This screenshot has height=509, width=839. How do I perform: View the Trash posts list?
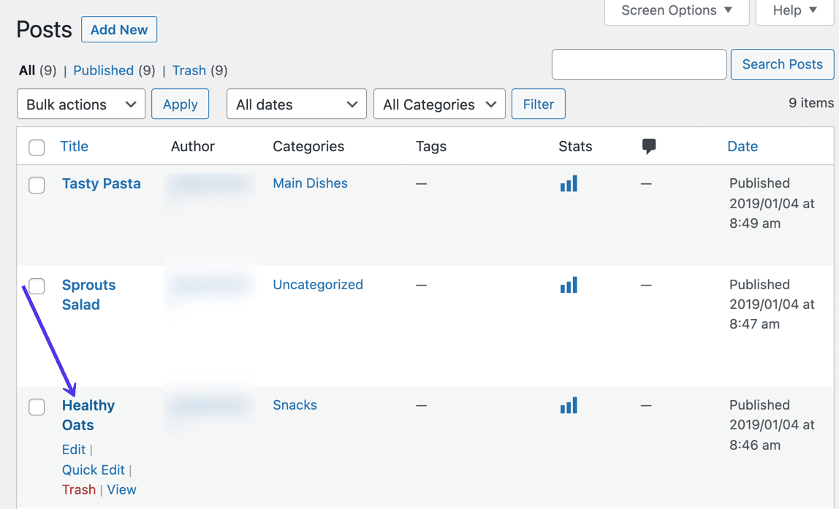[189, 70]
